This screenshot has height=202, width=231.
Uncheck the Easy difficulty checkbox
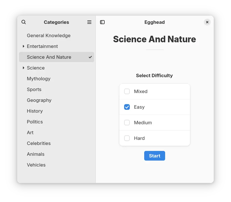coord(127,107)
